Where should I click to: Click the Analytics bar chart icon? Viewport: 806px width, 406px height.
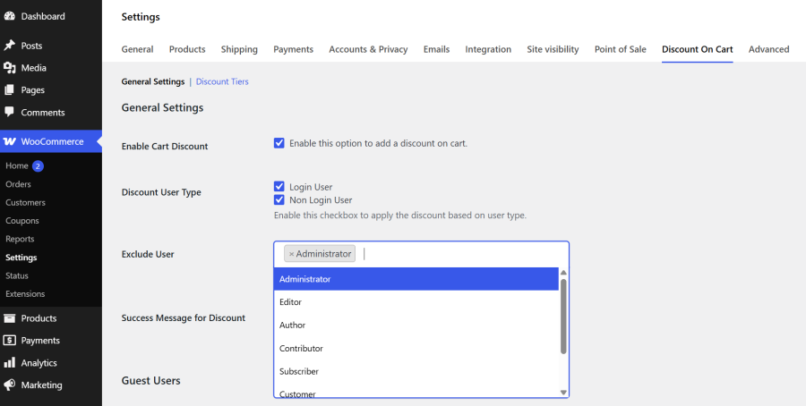point(9,362)
